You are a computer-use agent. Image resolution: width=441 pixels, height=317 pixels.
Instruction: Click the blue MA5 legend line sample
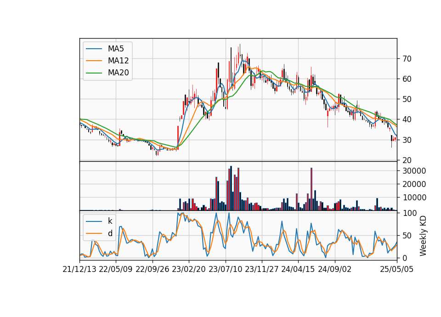click(94, 49)
